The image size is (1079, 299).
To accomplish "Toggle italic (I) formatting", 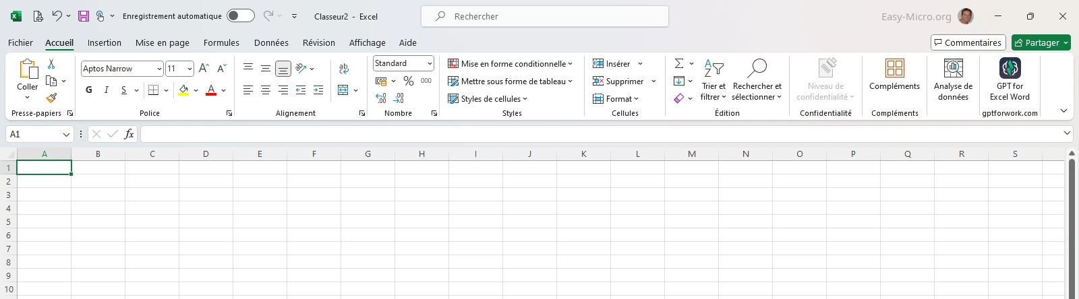I will pos(107,90).
